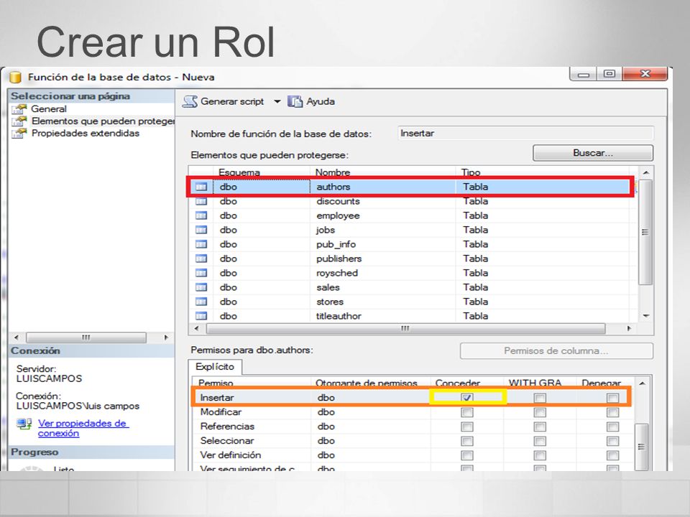The width and height of the screenshot is (690, 517).
Task: Click the table icon beside discounts
Action: 201,201
